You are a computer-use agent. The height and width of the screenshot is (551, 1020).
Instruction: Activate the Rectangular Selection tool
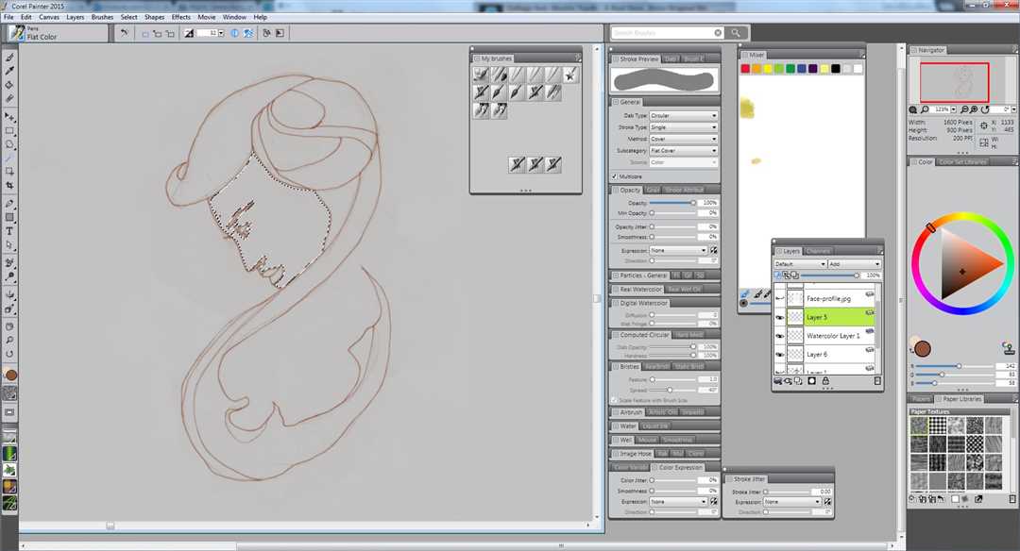[10, 131]
